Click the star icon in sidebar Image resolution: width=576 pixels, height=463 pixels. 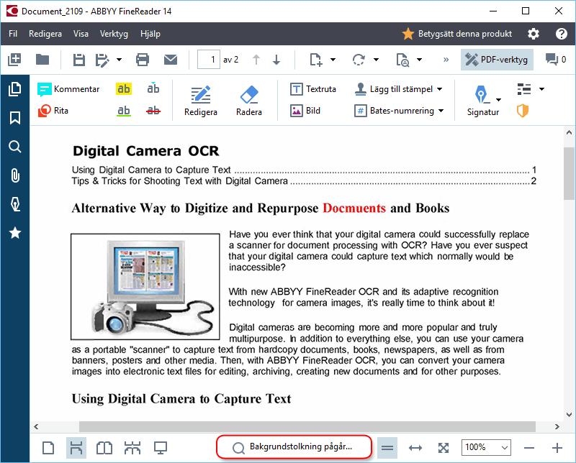pos(15,233)
